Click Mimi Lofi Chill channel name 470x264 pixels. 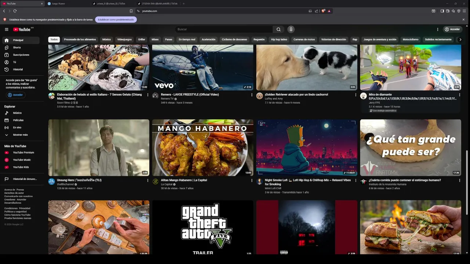coord(273,188)
